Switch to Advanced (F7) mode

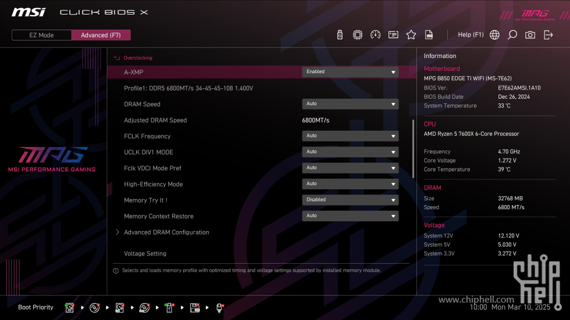[101, 35]
